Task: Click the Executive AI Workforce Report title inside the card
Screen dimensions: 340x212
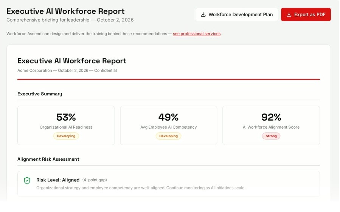Action: (x=72, y=61)
